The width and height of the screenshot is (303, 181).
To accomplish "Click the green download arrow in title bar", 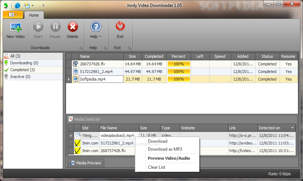I will pos(6,5).
